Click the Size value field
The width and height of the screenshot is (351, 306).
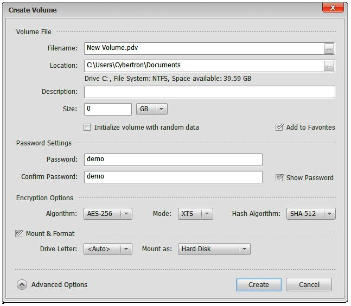click(108, 109)
